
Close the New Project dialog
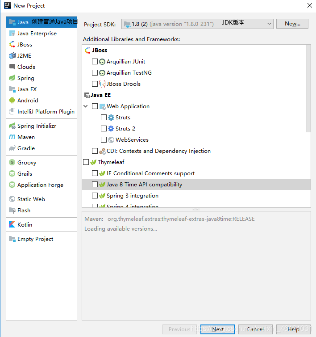pos(310,5)
